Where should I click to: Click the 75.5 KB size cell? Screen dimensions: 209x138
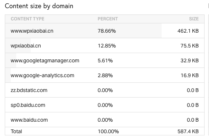(189, 46)
